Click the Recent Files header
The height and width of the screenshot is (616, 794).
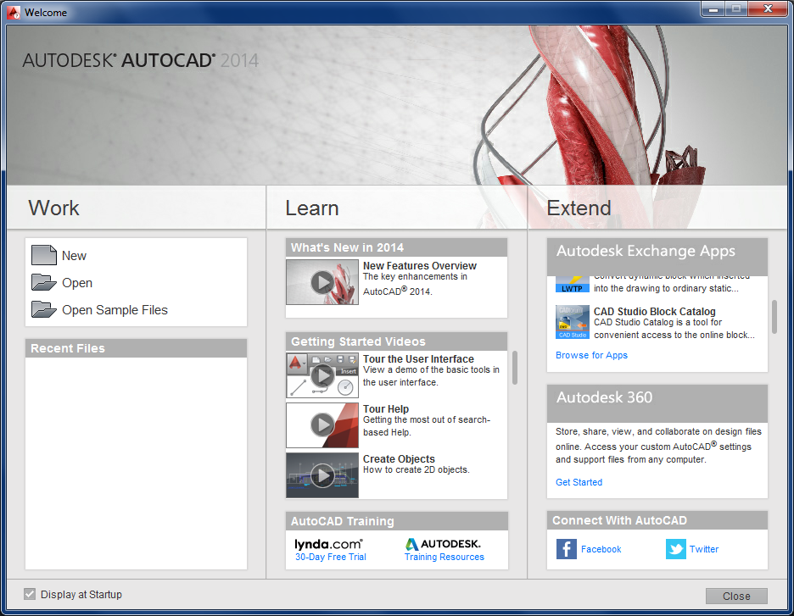(137, 348)
